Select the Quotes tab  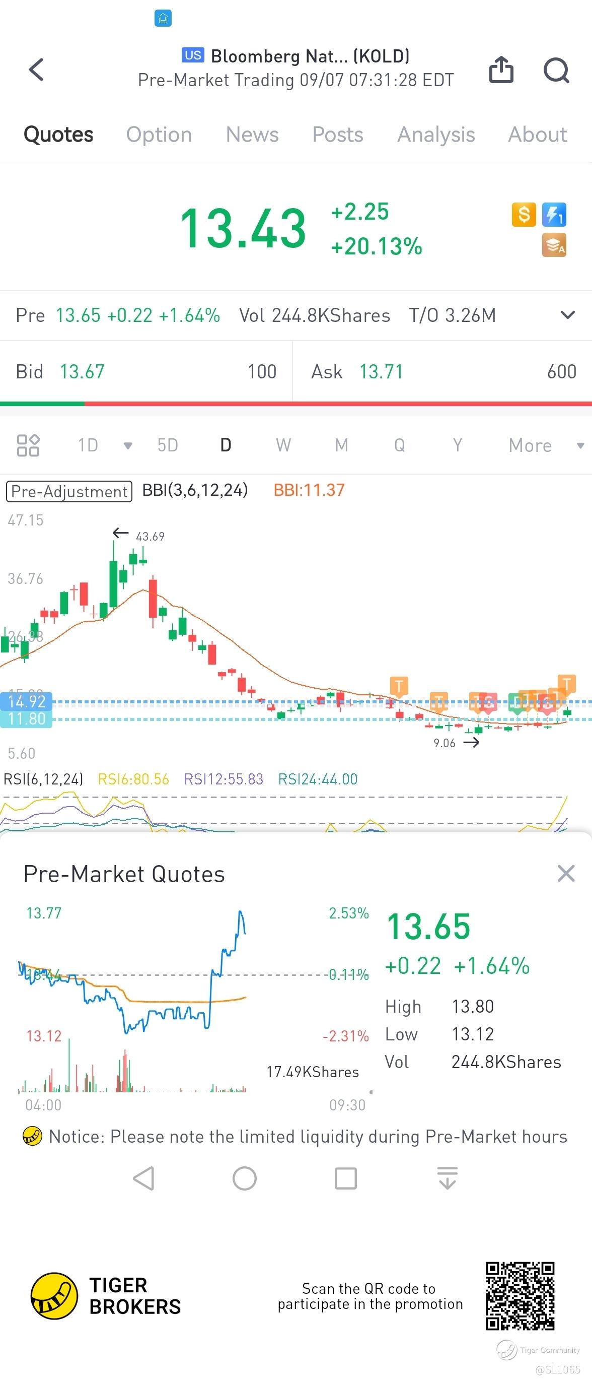pos(58,134)
